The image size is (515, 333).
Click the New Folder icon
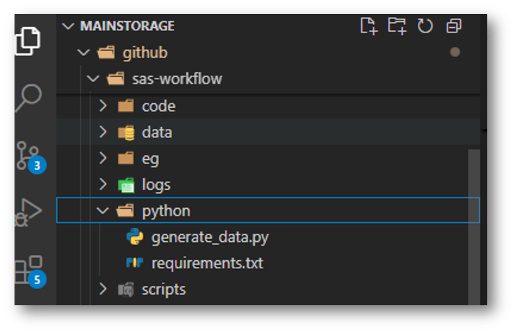tap(396, 26)
